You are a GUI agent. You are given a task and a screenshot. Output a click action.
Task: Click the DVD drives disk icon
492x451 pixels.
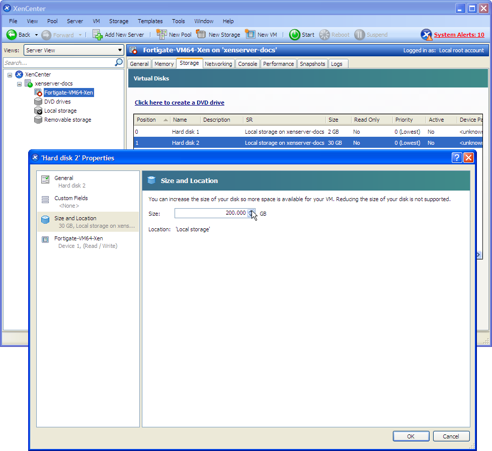click(38, 102)
